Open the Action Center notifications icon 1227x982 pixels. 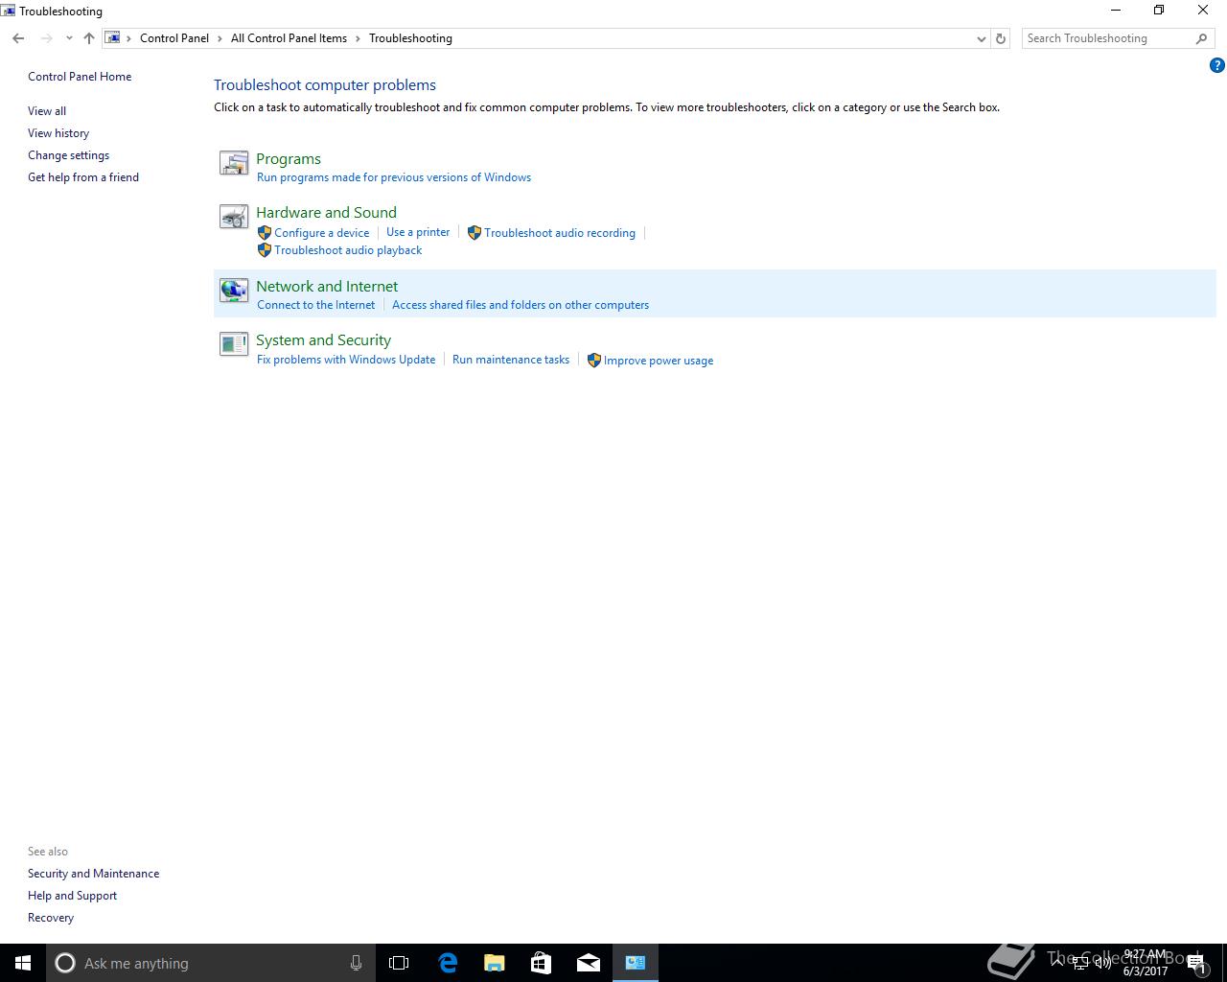coord(1196,963)
